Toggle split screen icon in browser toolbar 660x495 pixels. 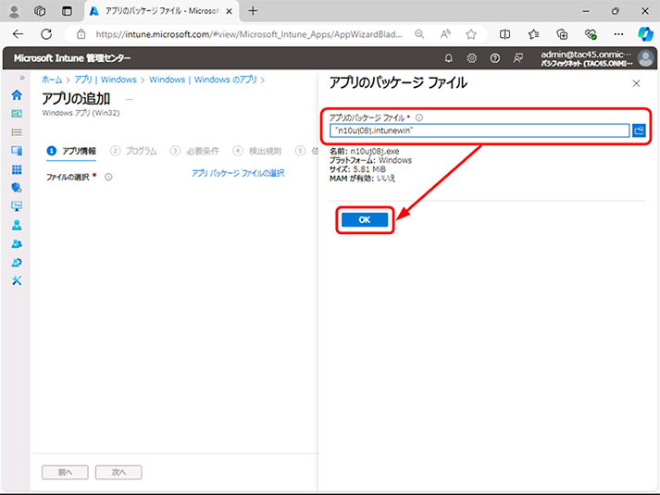(x=504, y=34)
